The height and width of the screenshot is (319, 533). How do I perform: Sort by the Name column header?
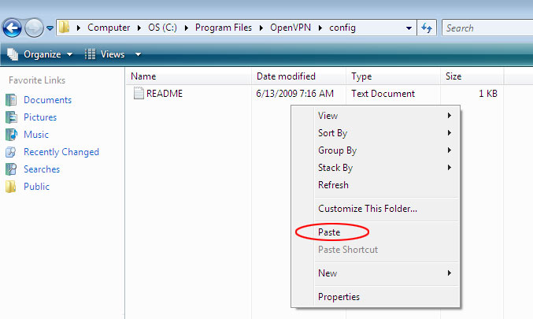tap(188, 76)
